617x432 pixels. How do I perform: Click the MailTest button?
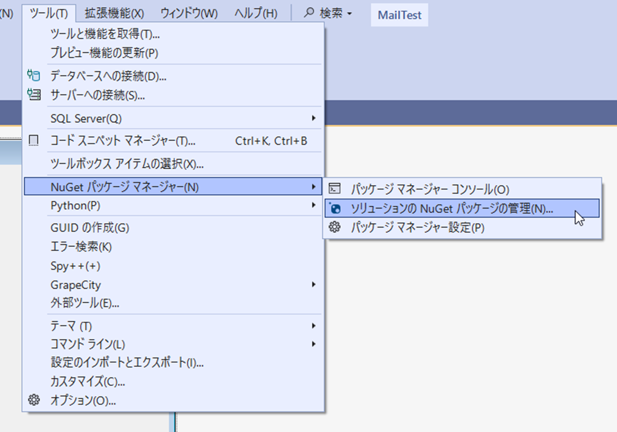(399, 15)
